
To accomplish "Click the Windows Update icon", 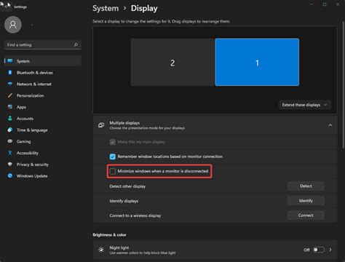I will (10, 175).
